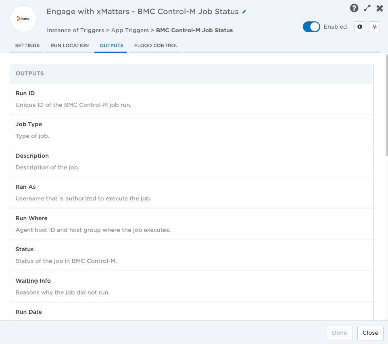The height and width of the screenshot is (344, 388).
Task: Click 'Status of the job in BMC Control-M.'
Action: (66, 261)
